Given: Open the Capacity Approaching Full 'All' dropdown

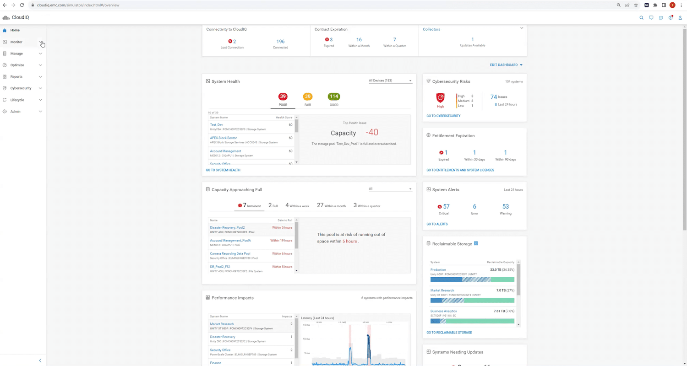Looking at the screenshot, I should click(390, 188).
